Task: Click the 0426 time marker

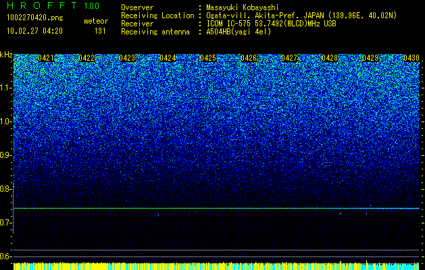Action: [249, 58]
